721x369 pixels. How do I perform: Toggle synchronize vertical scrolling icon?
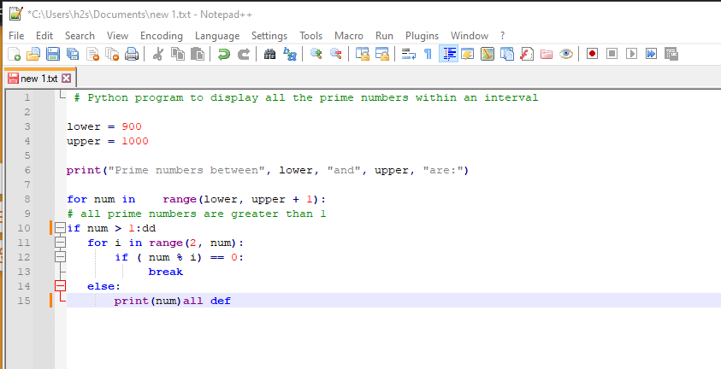363,54
